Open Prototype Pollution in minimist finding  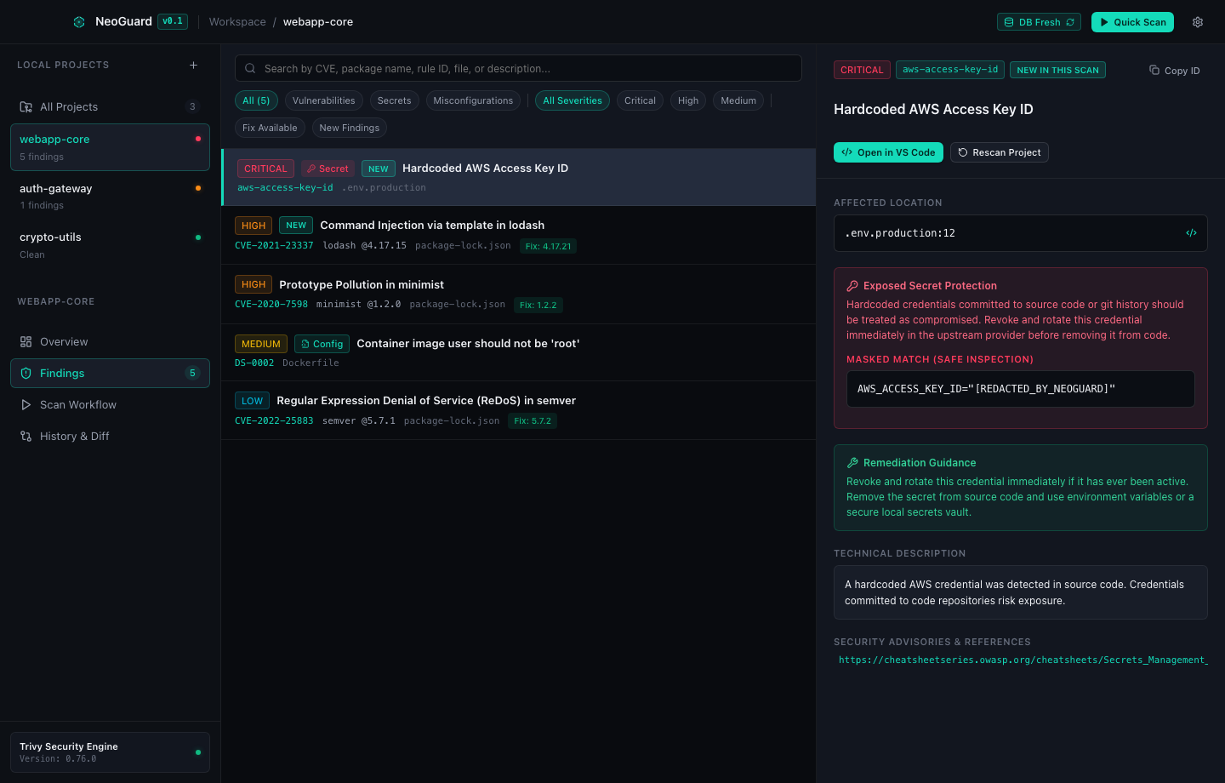tap(519, 294)
